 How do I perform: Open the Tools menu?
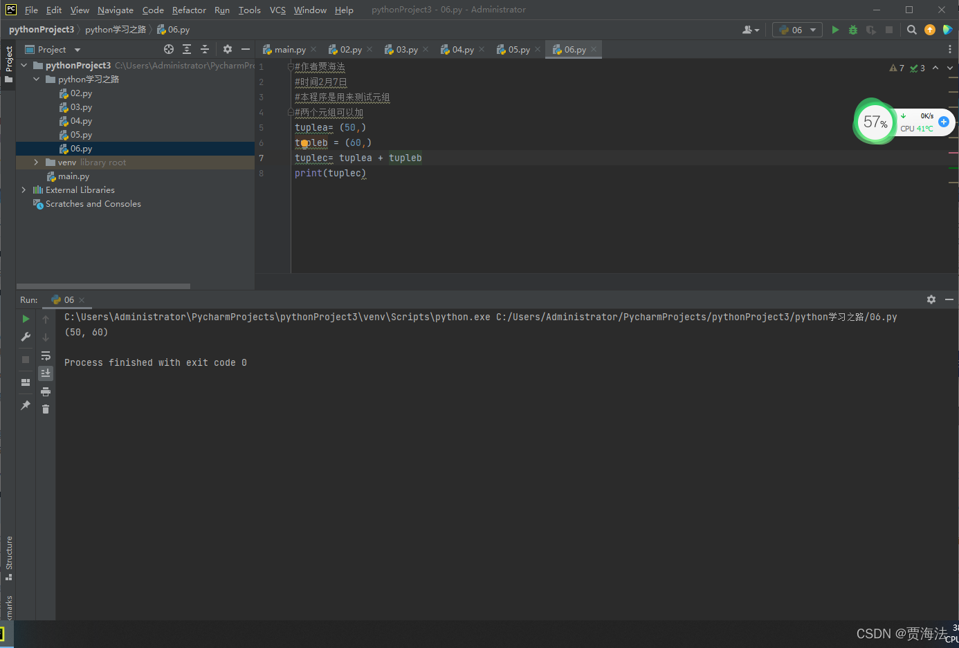click(x=250, y=10)
